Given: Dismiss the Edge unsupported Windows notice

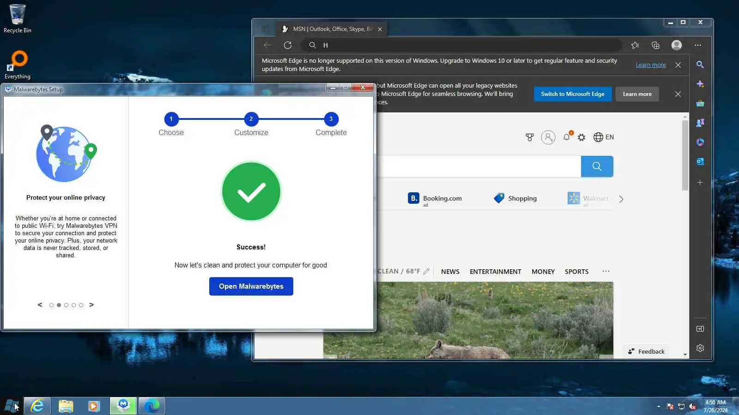Looking at the screenshot, I should coord(678,65).
